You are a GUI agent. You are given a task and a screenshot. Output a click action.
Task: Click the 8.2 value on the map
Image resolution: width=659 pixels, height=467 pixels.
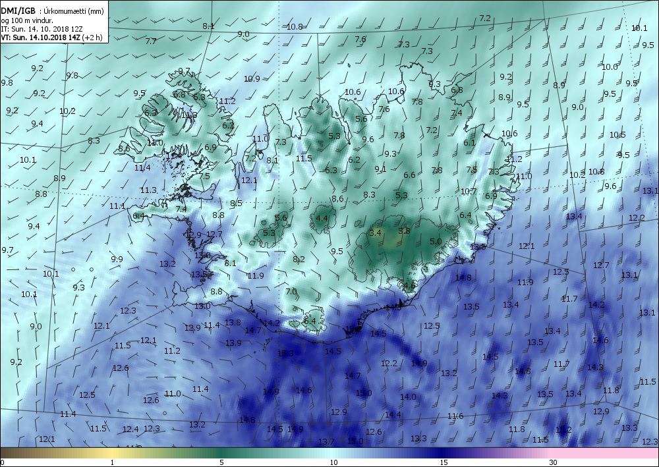pos(299,259)
